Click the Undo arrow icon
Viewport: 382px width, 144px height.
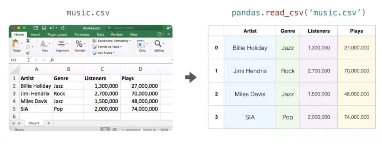click(51, 28)
